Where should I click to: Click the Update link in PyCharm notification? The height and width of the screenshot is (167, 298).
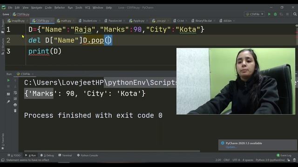pyautogui.click(x=231, y=147)
